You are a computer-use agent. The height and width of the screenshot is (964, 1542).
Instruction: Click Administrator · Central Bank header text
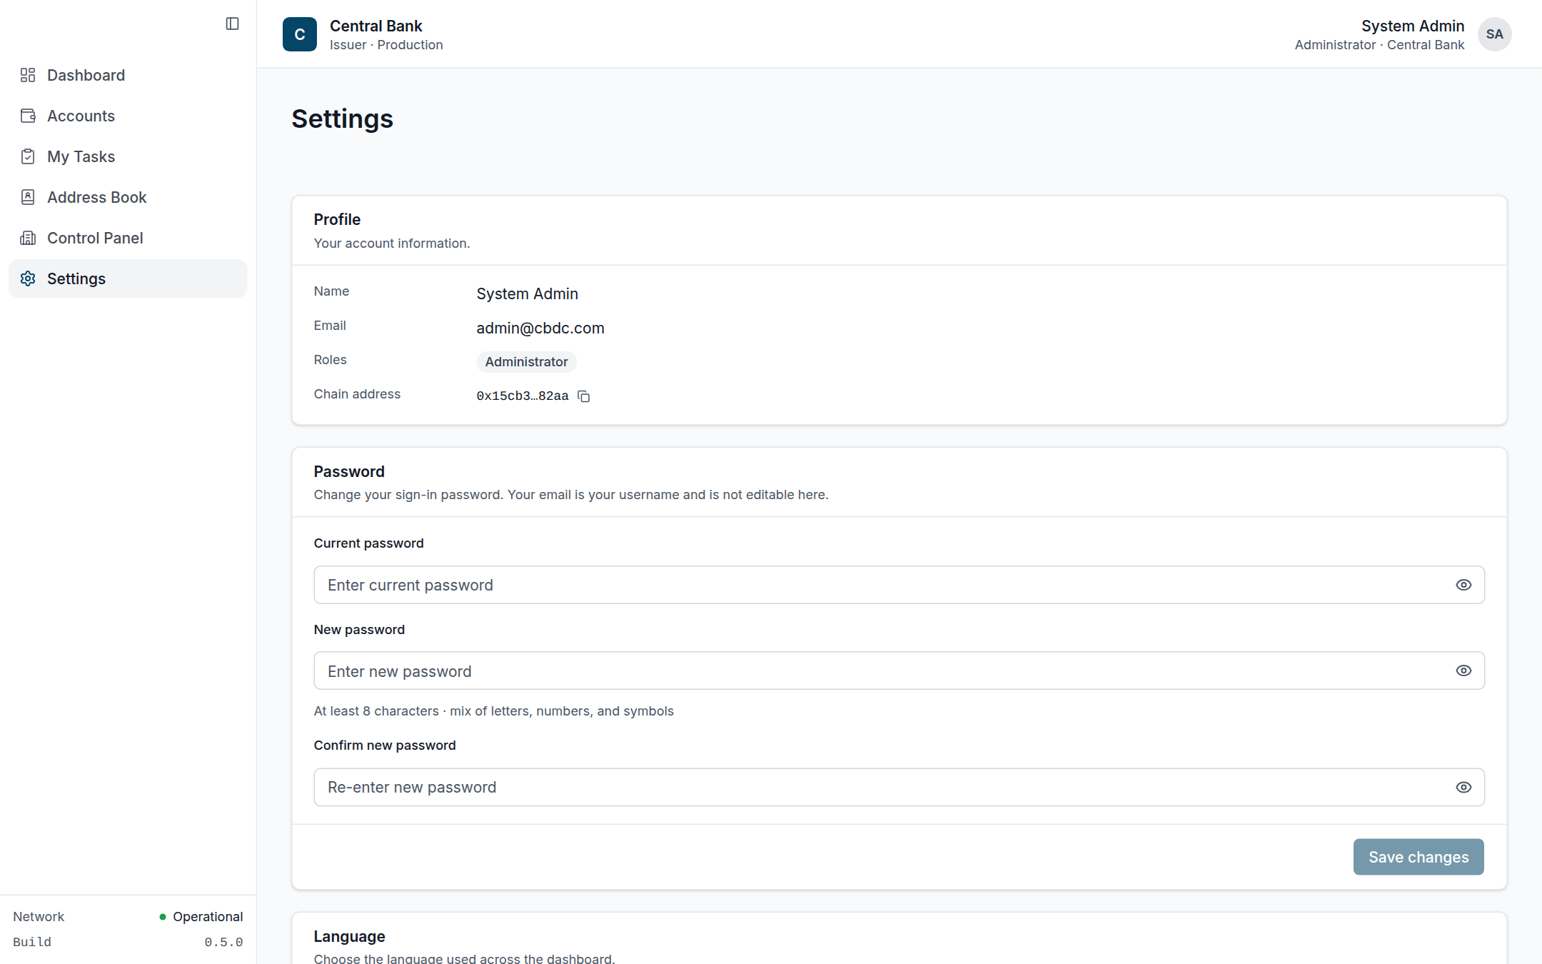tap(1379, 45)
